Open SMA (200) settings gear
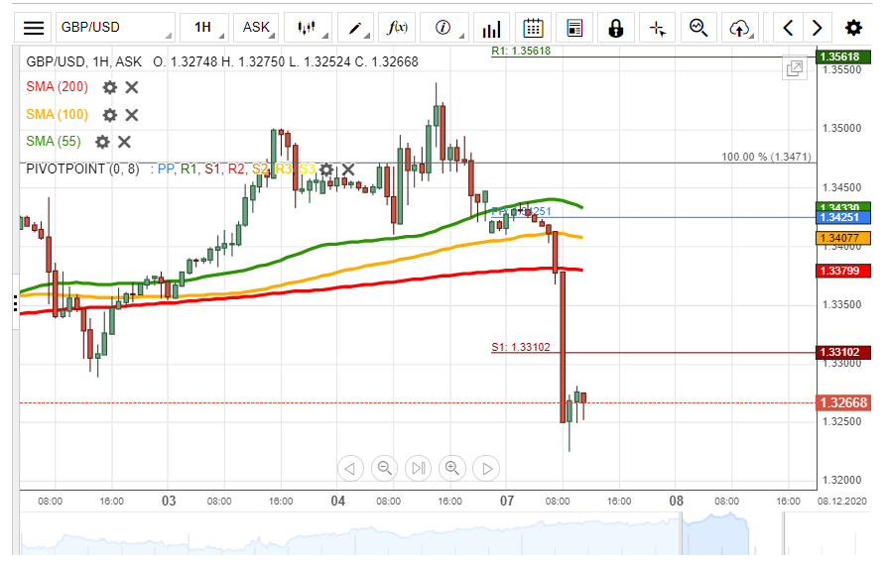 tap(109, 87)
